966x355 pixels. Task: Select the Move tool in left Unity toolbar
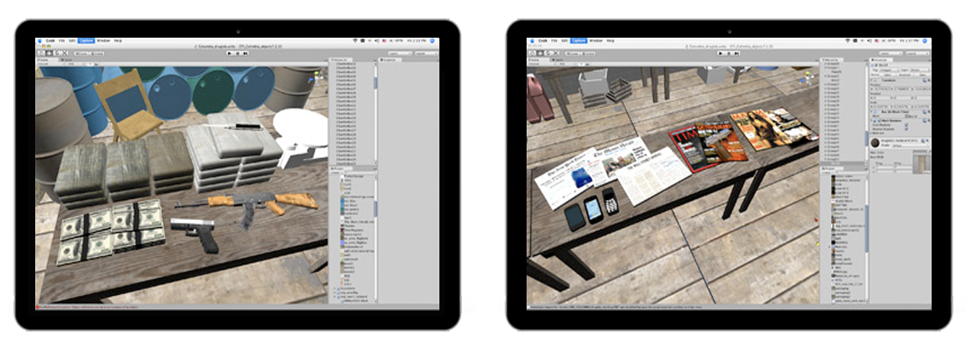pyautogui.click(x=48, y=52)
